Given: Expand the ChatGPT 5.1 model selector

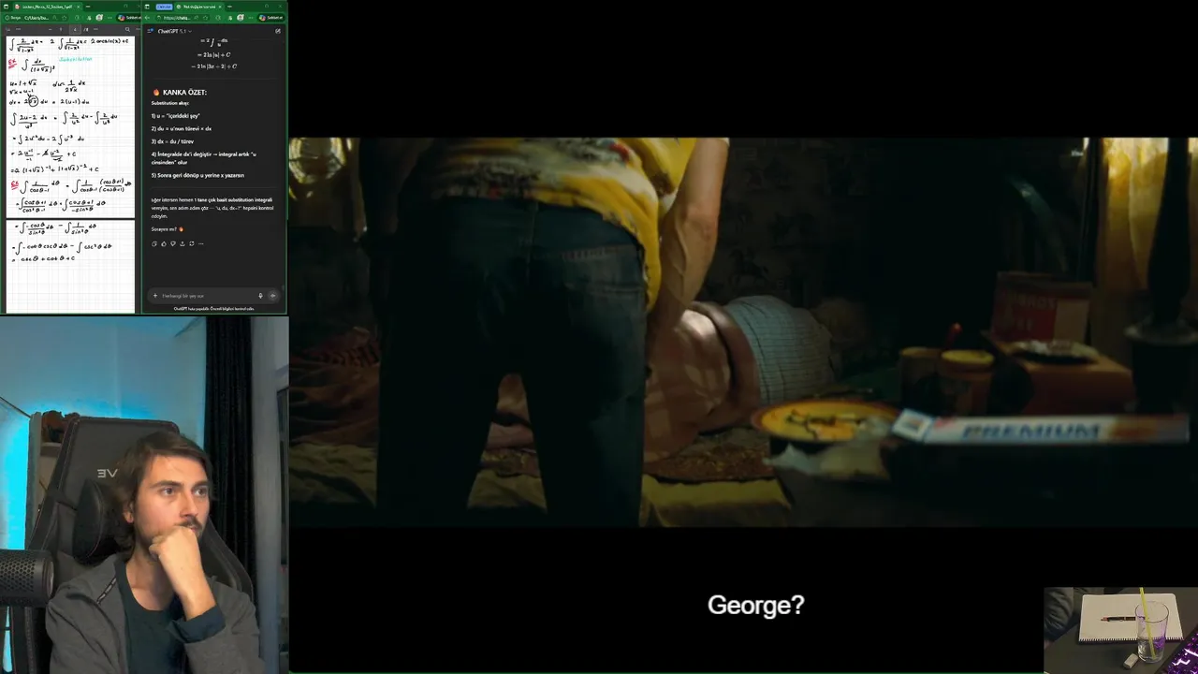Looking at the screenshot, I should (x=174, y=31).
